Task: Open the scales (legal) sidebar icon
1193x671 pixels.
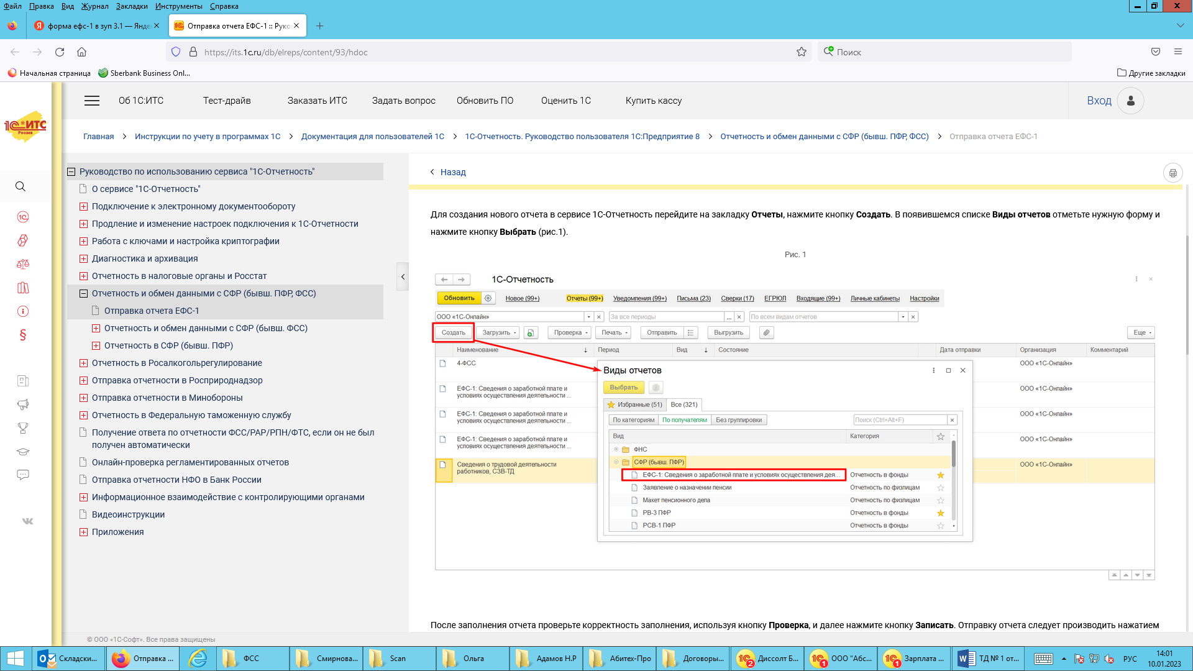Action: point(23,264)
